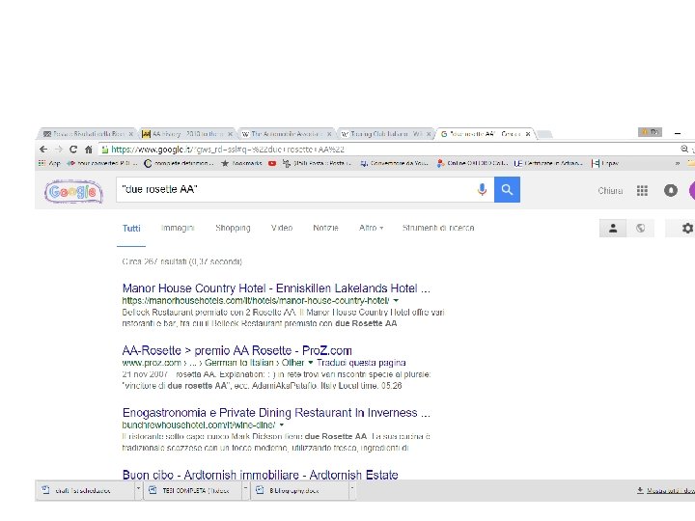Select private results person toggle
The image size is (695, 521).
[x=613, y=228]
